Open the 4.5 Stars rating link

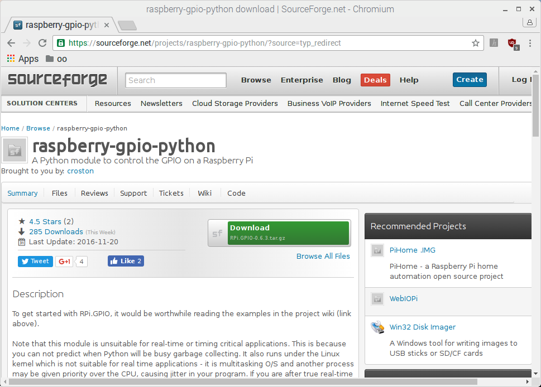[45, 221]
